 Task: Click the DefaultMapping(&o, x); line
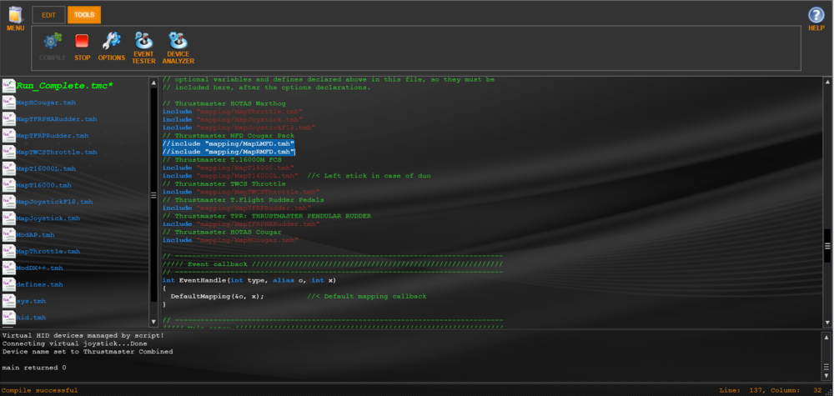pos(217,296)
